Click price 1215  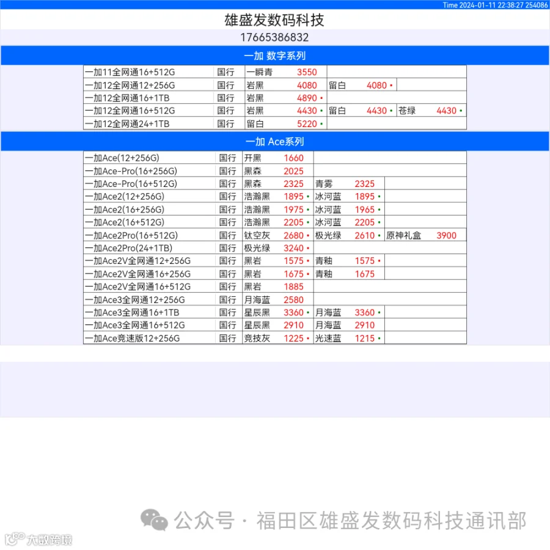(365, 339)
